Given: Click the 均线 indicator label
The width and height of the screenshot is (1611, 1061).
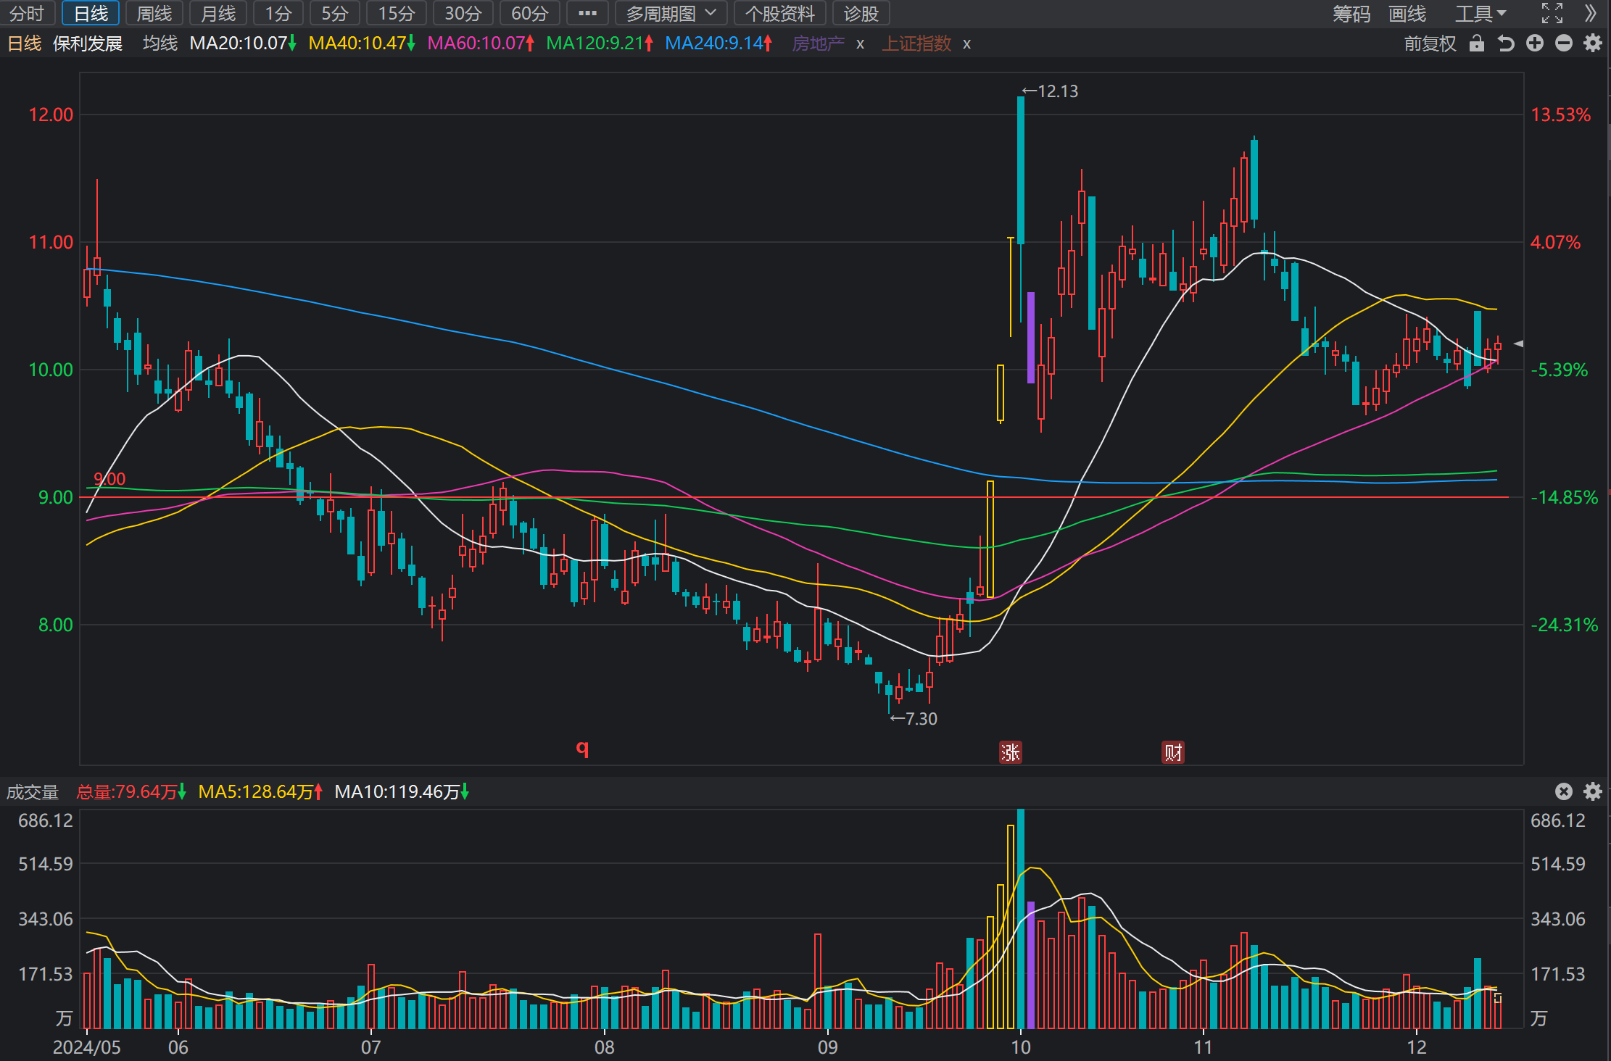Looking at the screenshot, I should point(160,43).
